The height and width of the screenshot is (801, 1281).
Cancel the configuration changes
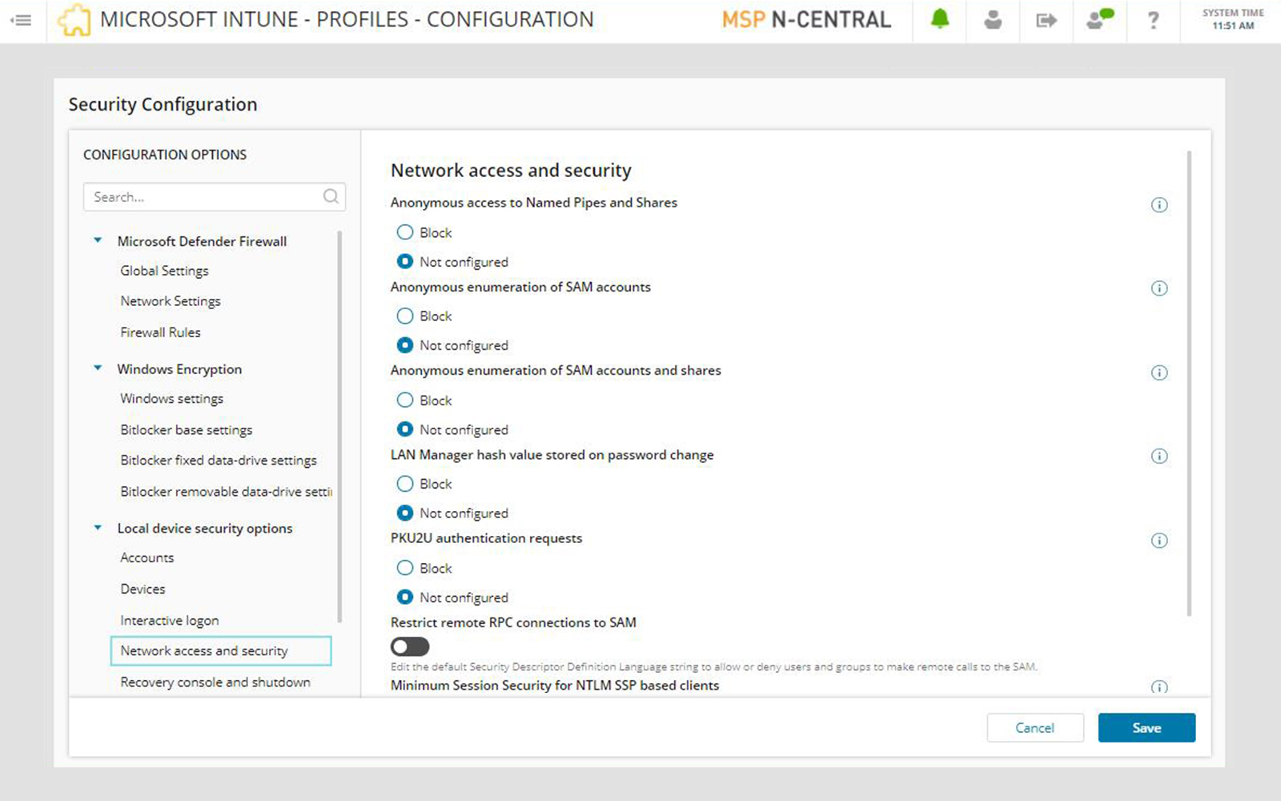coord(1034,727)
